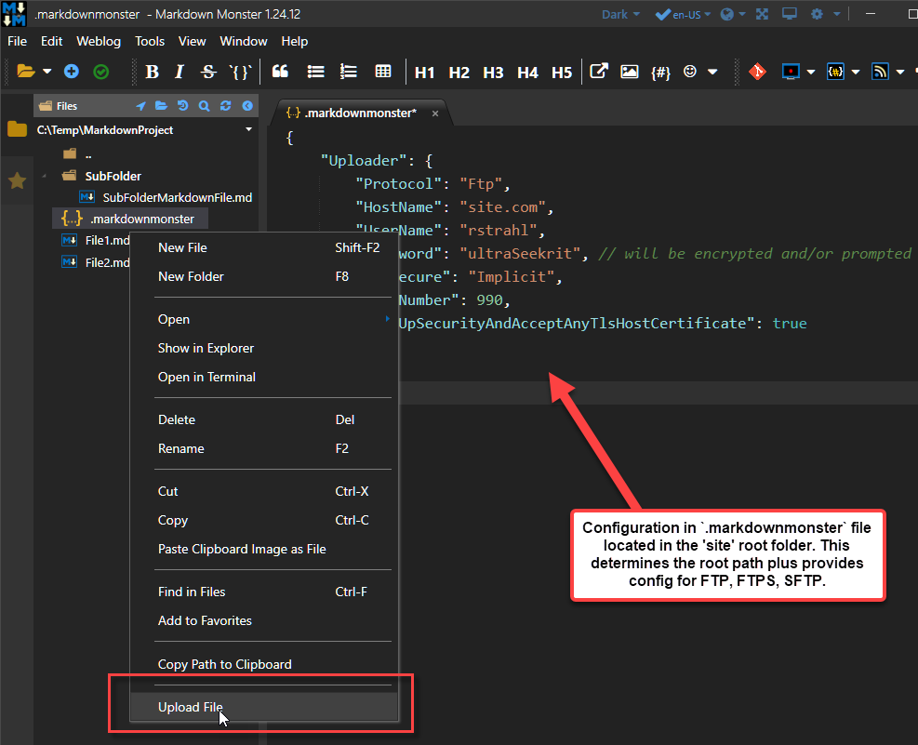Image resolution: width=918 pixels, height=745 pixels.
Task: Open the Weblog menu
Action: click(99, 41)
